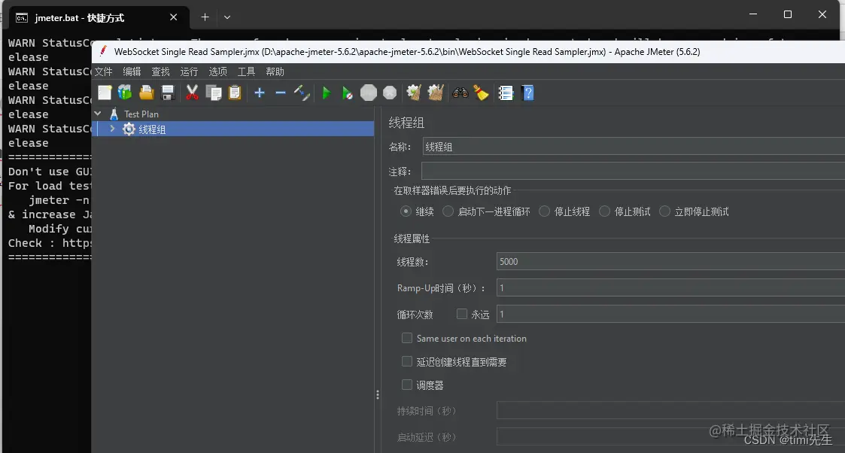This screenshot has width=845, height=453.
Task: Check Same user on each iteration
Action: pyautogui.click(x=407, y=338)
